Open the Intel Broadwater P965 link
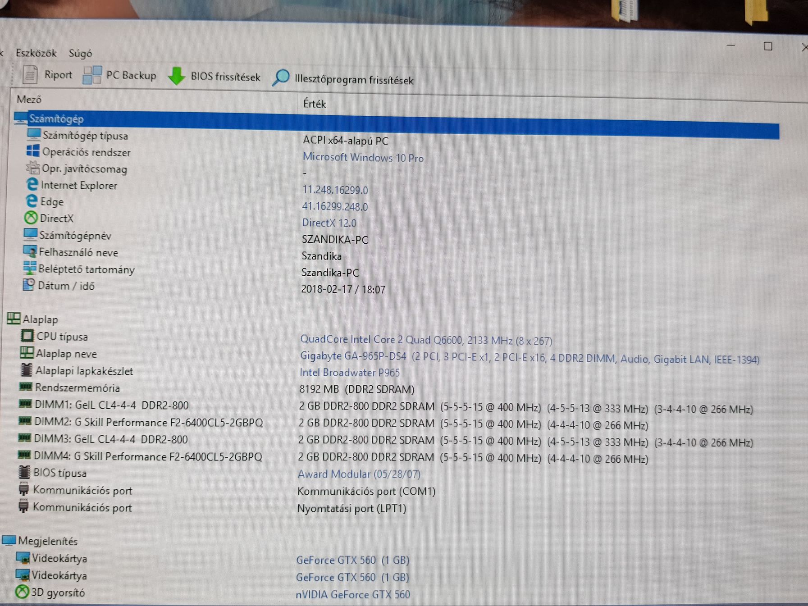 (x=350, y=373)
